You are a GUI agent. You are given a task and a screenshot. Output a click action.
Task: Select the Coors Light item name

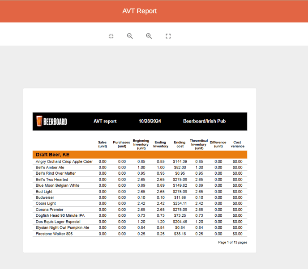point(46,203)
